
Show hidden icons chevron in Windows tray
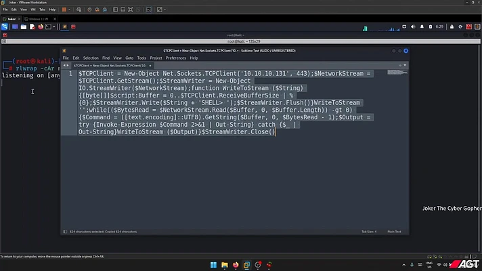403,265
